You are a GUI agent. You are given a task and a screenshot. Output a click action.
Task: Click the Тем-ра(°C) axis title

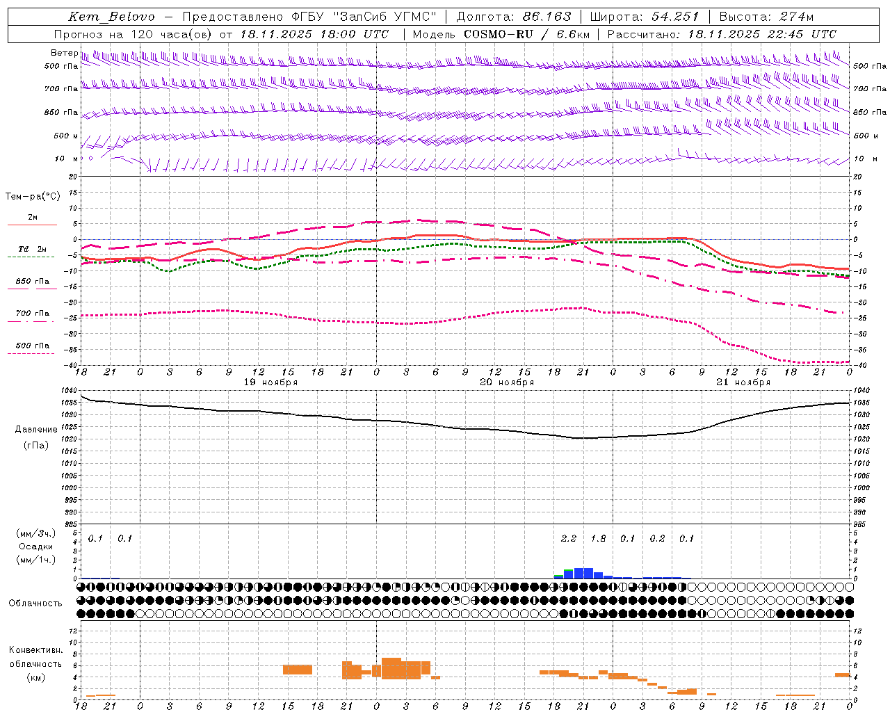pos(33,197)
